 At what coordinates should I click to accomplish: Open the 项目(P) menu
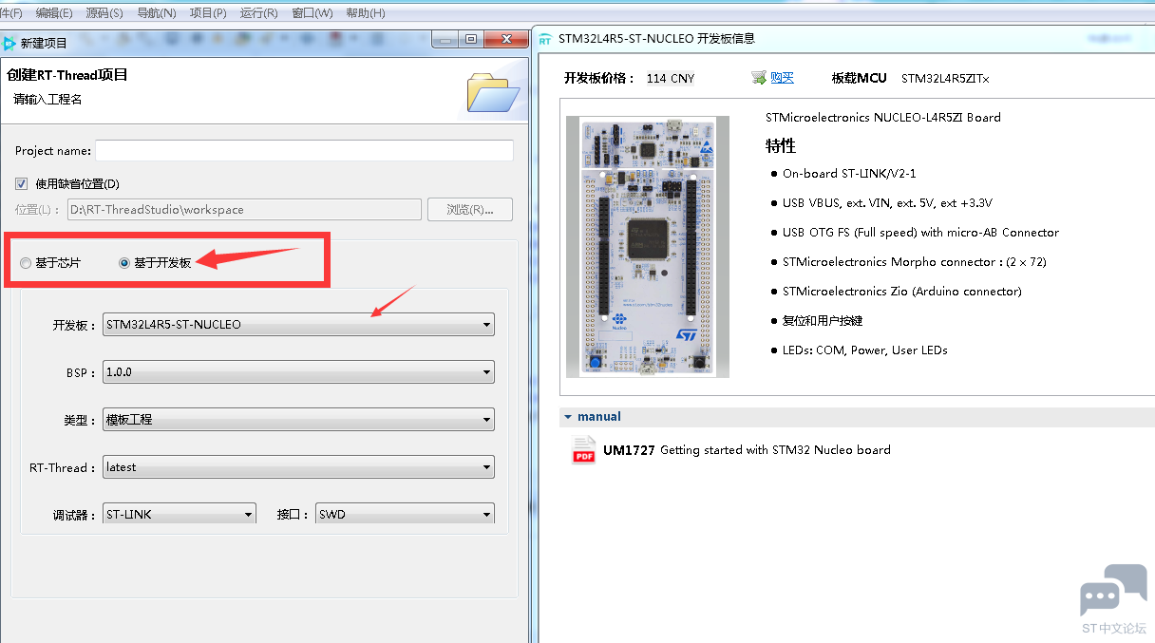(x=208, y=13)
